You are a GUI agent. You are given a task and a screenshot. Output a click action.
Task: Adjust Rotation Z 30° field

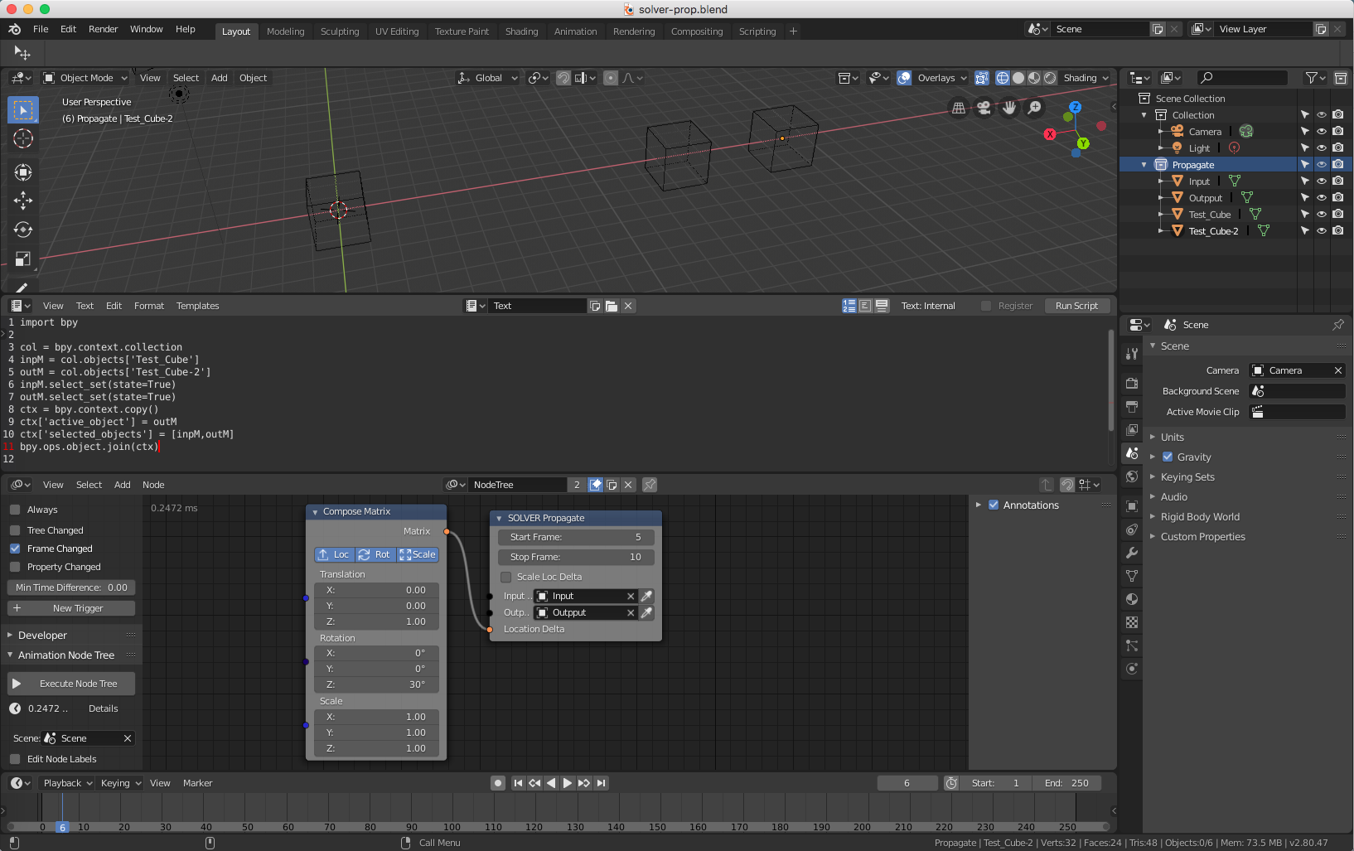pos(376,684)
